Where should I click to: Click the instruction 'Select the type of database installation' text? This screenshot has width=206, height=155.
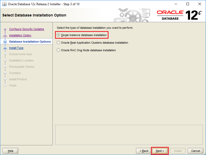coord(95,28)
